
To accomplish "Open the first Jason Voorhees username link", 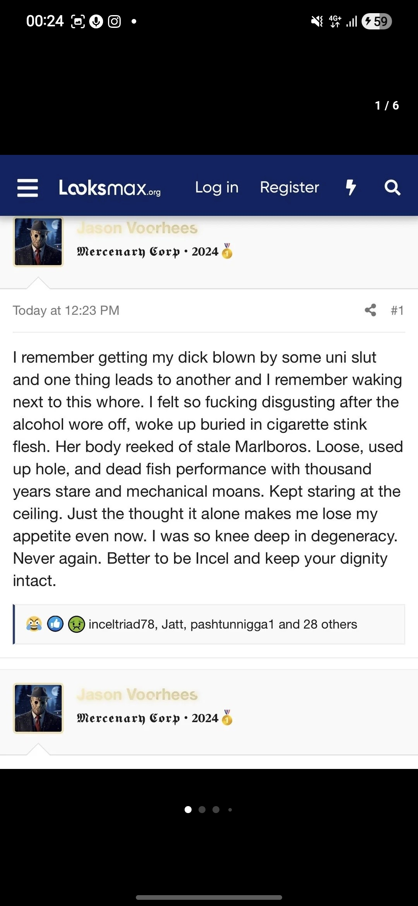I will pos(137,228).
